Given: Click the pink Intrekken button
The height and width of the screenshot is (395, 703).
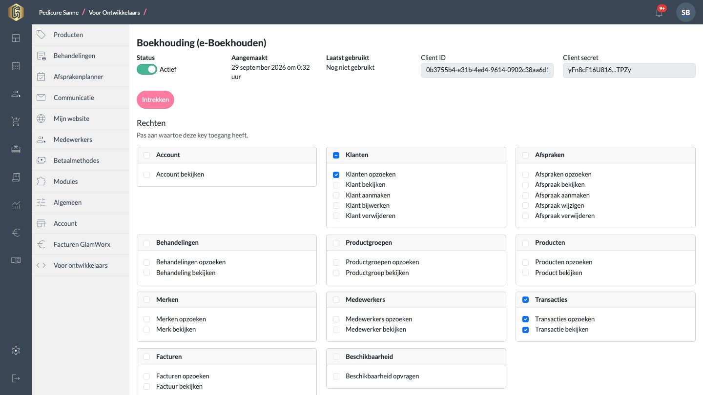Looking at the screenshot, I should pos(155,99).
